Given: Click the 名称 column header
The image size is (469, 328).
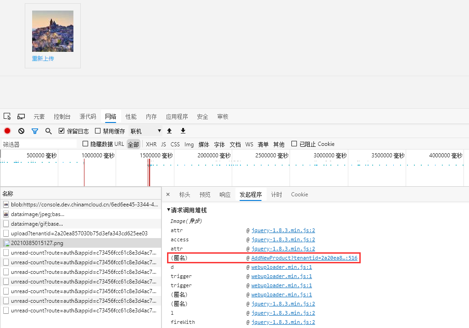Looking at the screenshot, I should 81,194.
